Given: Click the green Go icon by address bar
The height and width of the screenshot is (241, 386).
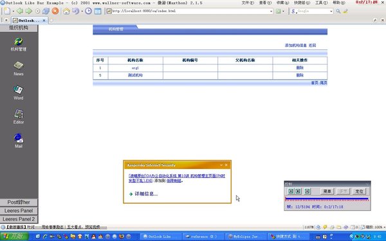Looking at the screenshot, I should [278, 11].
